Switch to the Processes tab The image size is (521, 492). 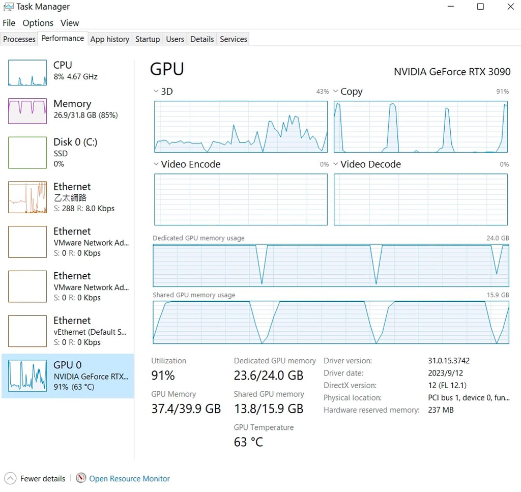pos(19,39)
